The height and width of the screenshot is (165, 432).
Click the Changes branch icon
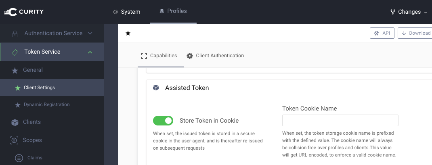point(392,12)
